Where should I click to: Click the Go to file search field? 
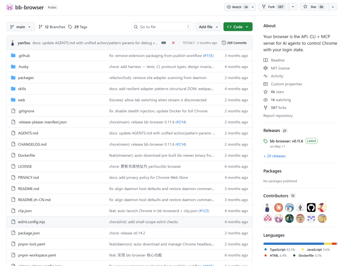[x=162, y=27]
